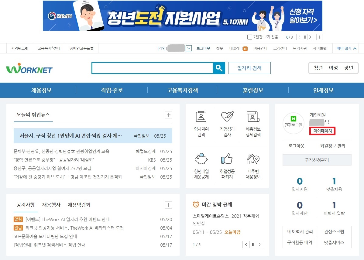Viewport: 364px width, 260px height.
Task: Select the 장년 audience link
Action: tap(349, 68)
